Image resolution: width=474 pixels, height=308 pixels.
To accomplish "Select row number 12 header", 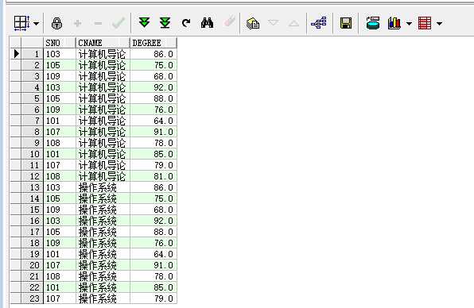I will [33, 176].
